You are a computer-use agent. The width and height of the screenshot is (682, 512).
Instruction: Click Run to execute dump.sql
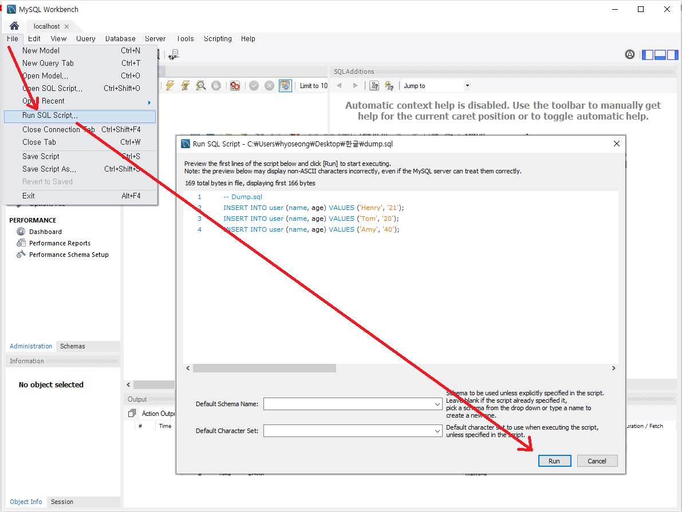[x=554, y=461]
